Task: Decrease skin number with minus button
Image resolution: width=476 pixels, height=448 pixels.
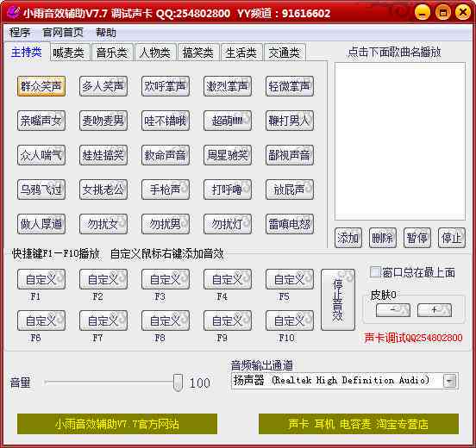Action: tap(393, 310)
